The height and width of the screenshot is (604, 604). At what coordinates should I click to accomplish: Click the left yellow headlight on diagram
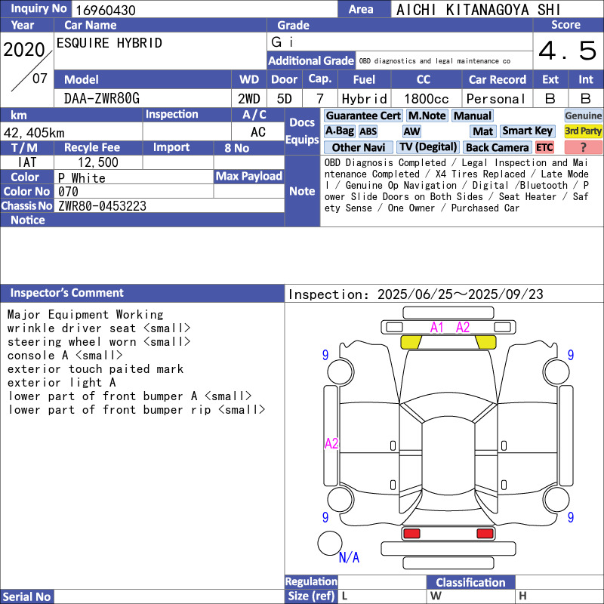click(x=411, y=342)
